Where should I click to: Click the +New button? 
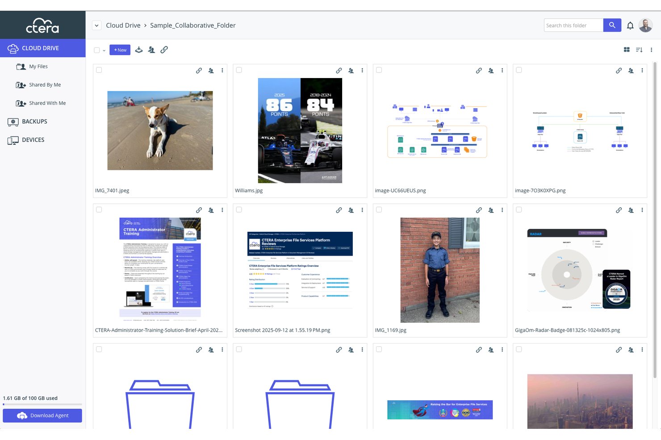(120, 50)
